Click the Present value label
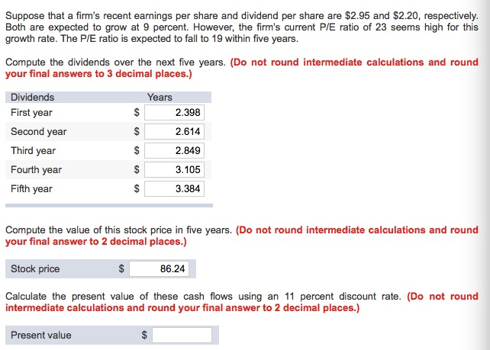 pos(41,335)
